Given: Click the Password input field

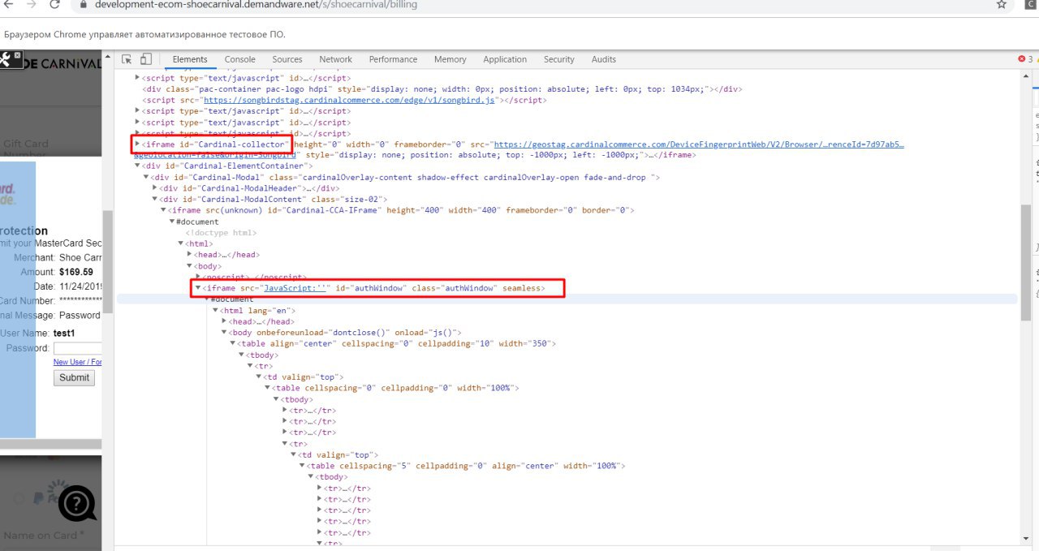Looking at the screenshot, I should (77, 349).
